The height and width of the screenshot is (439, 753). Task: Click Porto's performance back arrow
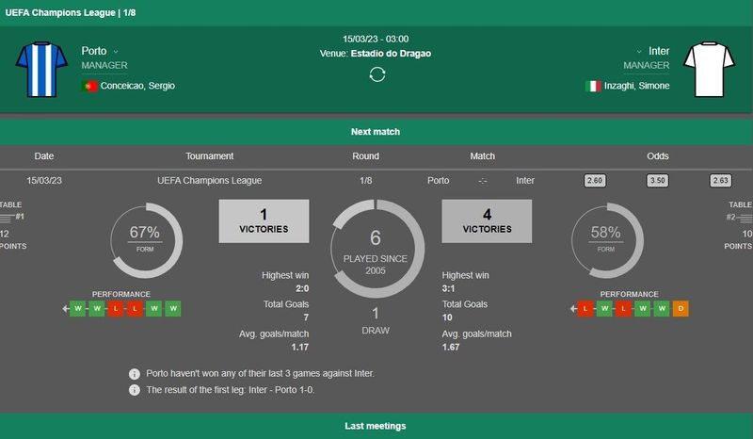(66, 309)
